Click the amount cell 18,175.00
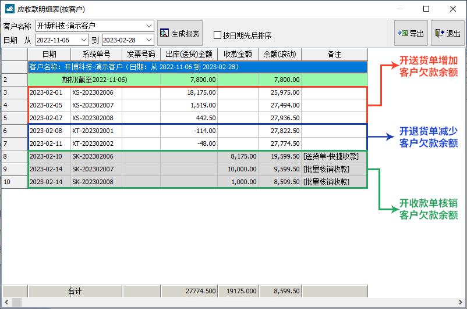467x309 pixels. (x=189, y=92)
